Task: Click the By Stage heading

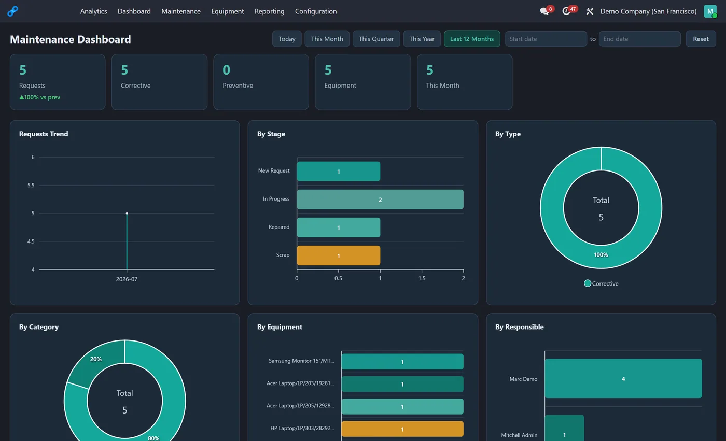Action: [x=271, y=134]
